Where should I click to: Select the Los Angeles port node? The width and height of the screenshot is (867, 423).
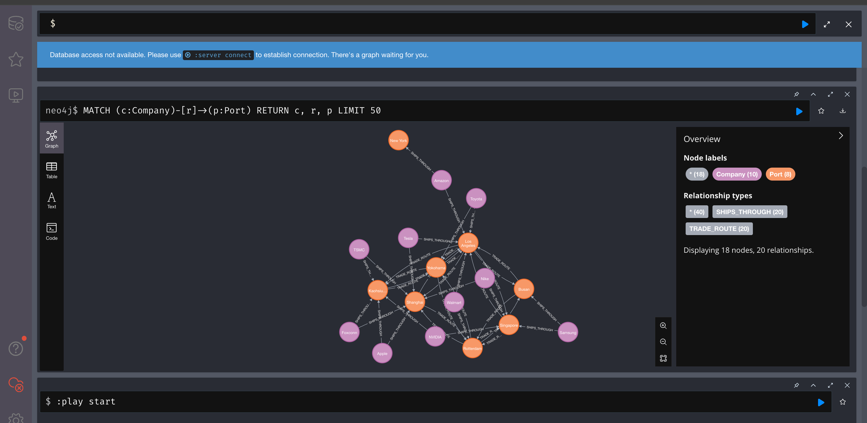468,243
